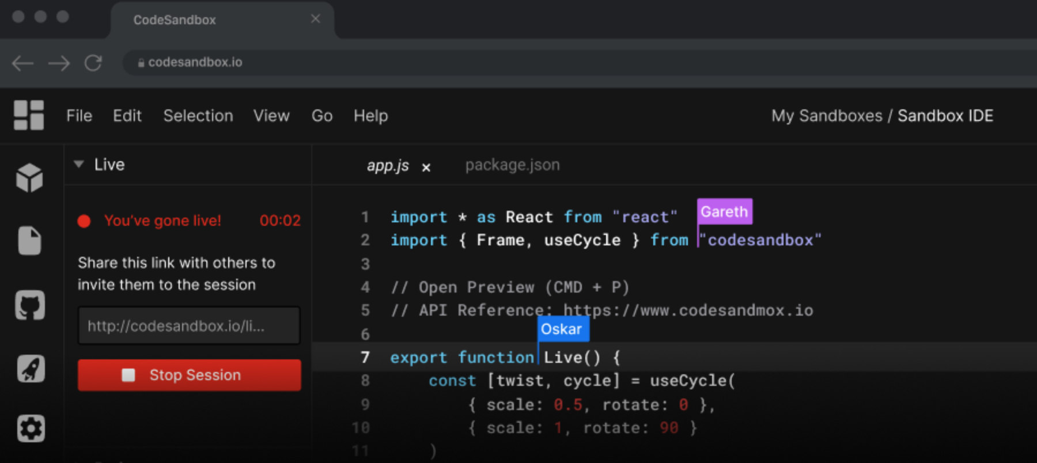Click the Stop Session button

190,375
